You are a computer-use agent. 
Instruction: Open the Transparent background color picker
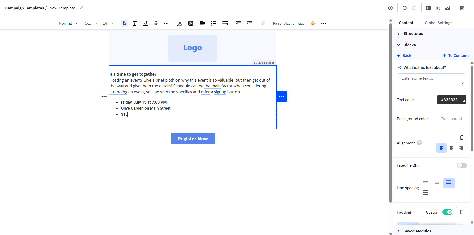coord(452,119)
